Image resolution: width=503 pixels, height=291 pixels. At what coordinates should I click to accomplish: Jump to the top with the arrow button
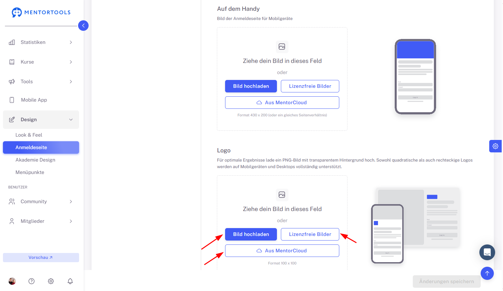tap(487, 273)
